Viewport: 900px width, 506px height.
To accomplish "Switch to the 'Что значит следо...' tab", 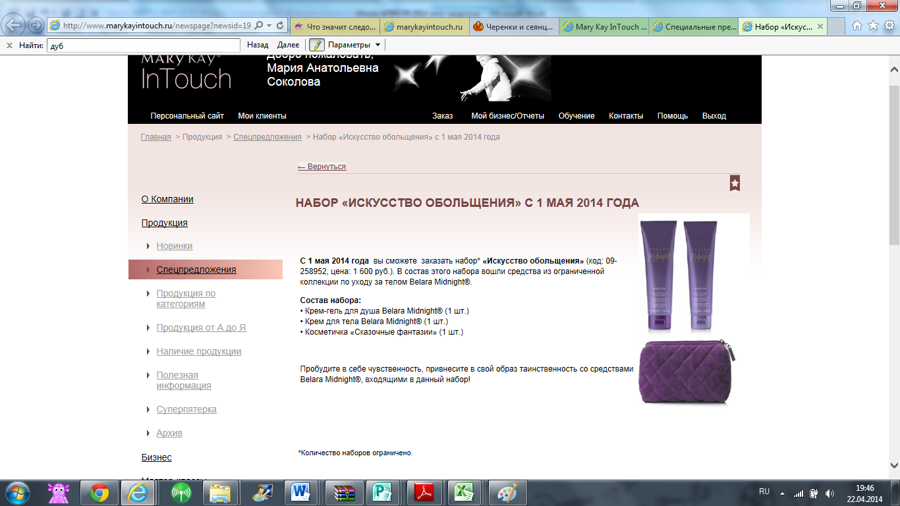I will [x=334, y=26].
